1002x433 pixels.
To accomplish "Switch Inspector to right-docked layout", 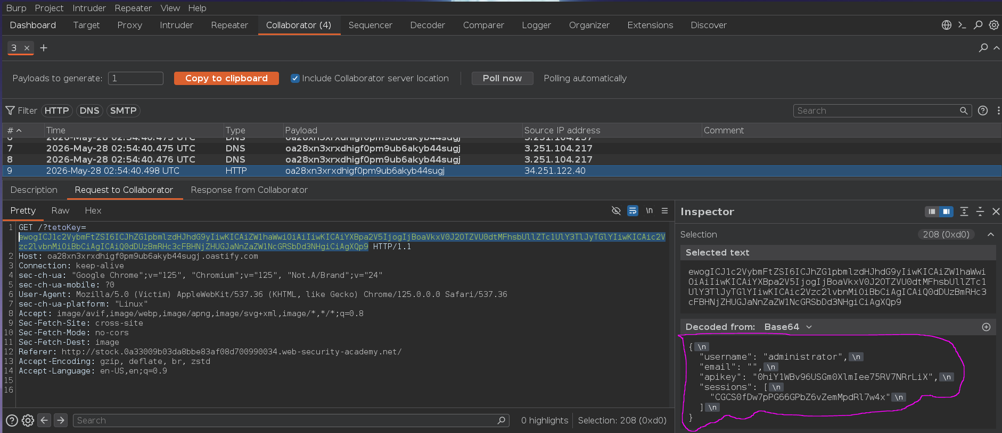I will coord(946,211).
